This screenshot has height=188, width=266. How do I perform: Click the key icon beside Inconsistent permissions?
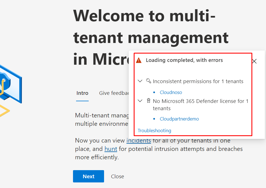149,81
